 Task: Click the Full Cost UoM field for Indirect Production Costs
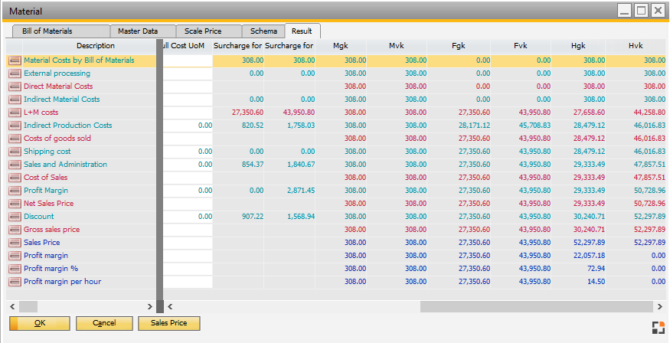pyautogui.click(x=189, y=126)
